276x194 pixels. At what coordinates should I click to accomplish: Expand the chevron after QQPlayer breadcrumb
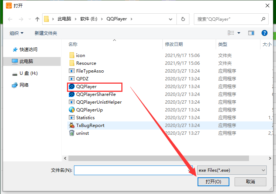(131, 19)
